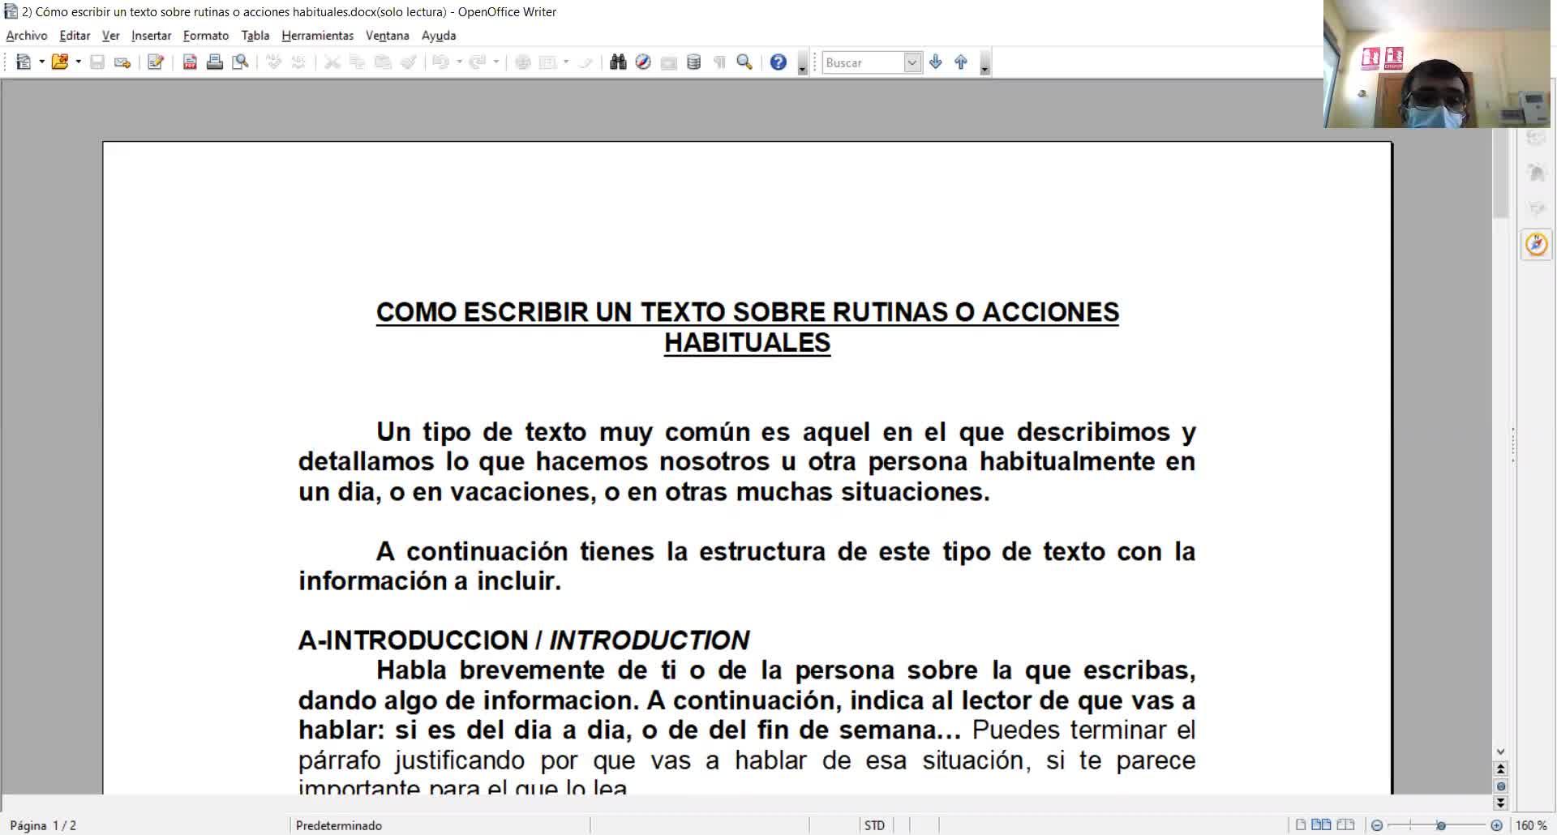Click the Find Next down arrow

coord(936,62)
